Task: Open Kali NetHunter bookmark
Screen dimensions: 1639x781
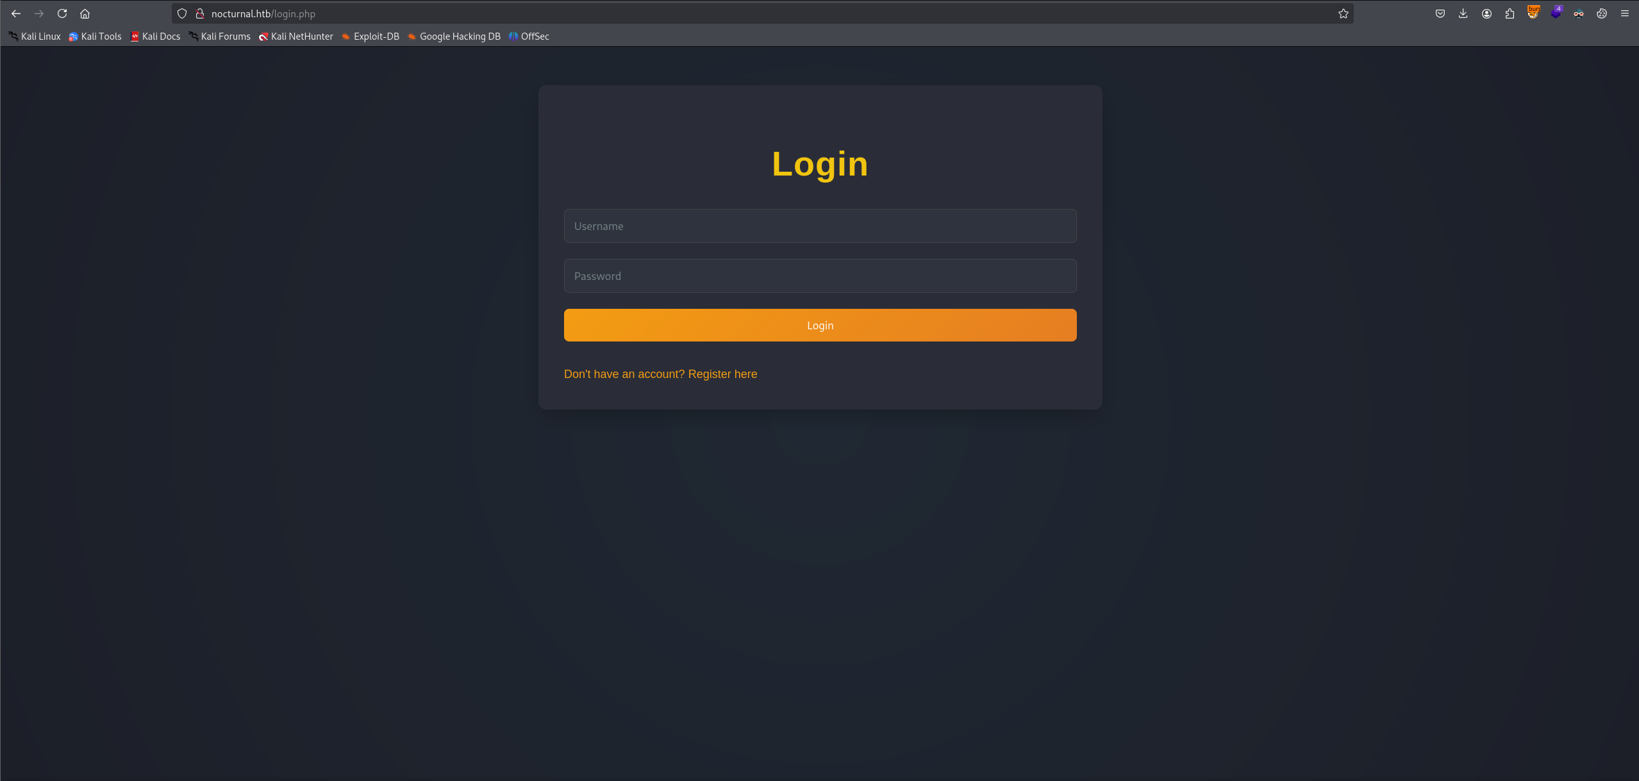Action: pyautogui.click(x=295, y=37)
